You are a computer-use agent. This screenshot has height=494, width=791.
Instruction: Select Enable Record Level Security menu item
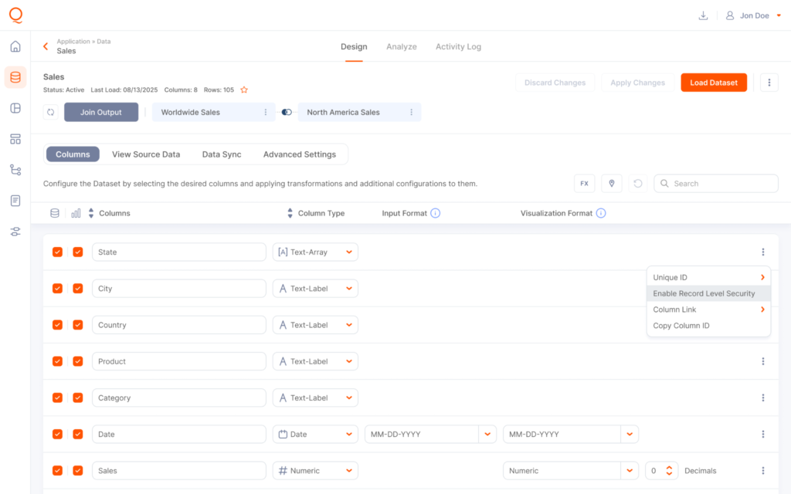pyautogui.click(x=704, y=293)
